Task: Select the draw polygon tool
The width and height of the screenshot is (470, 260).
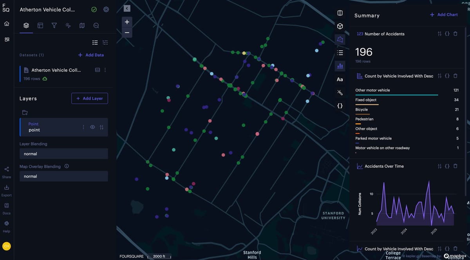Action: [340, 39]
